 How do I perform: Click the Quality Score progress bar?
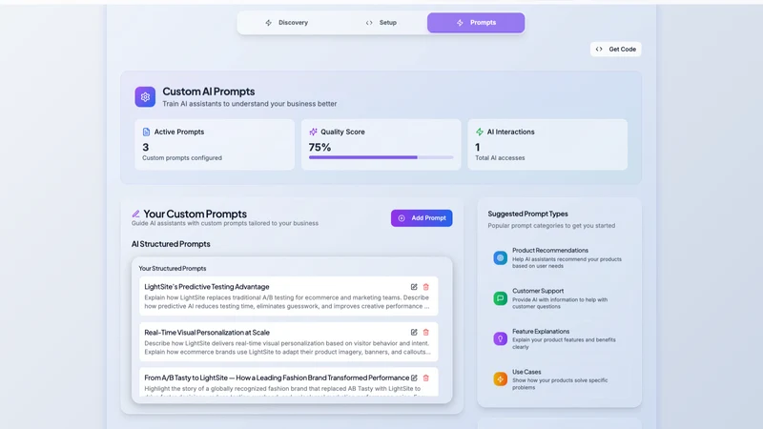pyautogui.click(x=381, y=157)
